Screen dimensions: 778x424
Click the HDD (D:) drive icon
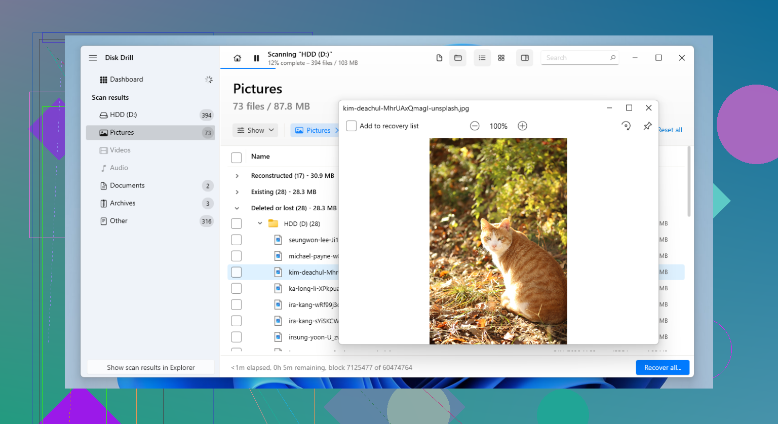tap(103, 115)
